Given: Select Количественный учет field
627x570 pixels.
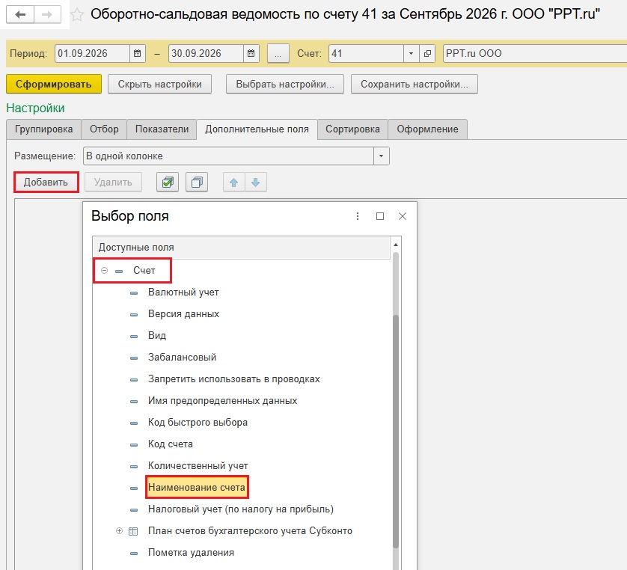Looking at the screenshot, I should click(198, 466).
